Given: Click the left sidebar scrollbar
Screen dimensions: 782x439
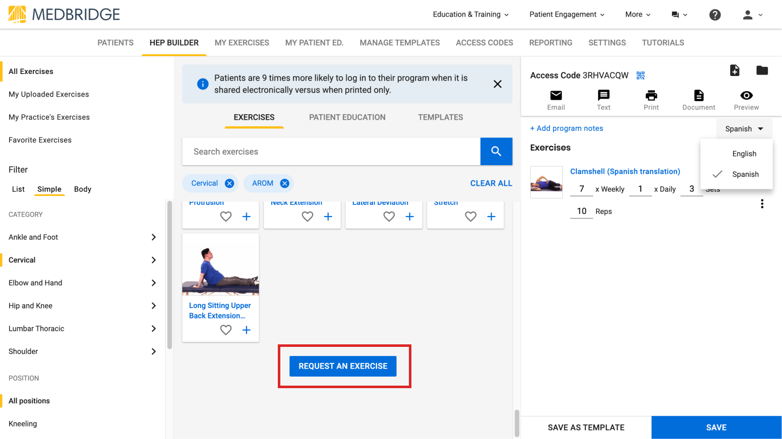Looking at the screenshot, I should pyautogui.click(x=169, y=274).
